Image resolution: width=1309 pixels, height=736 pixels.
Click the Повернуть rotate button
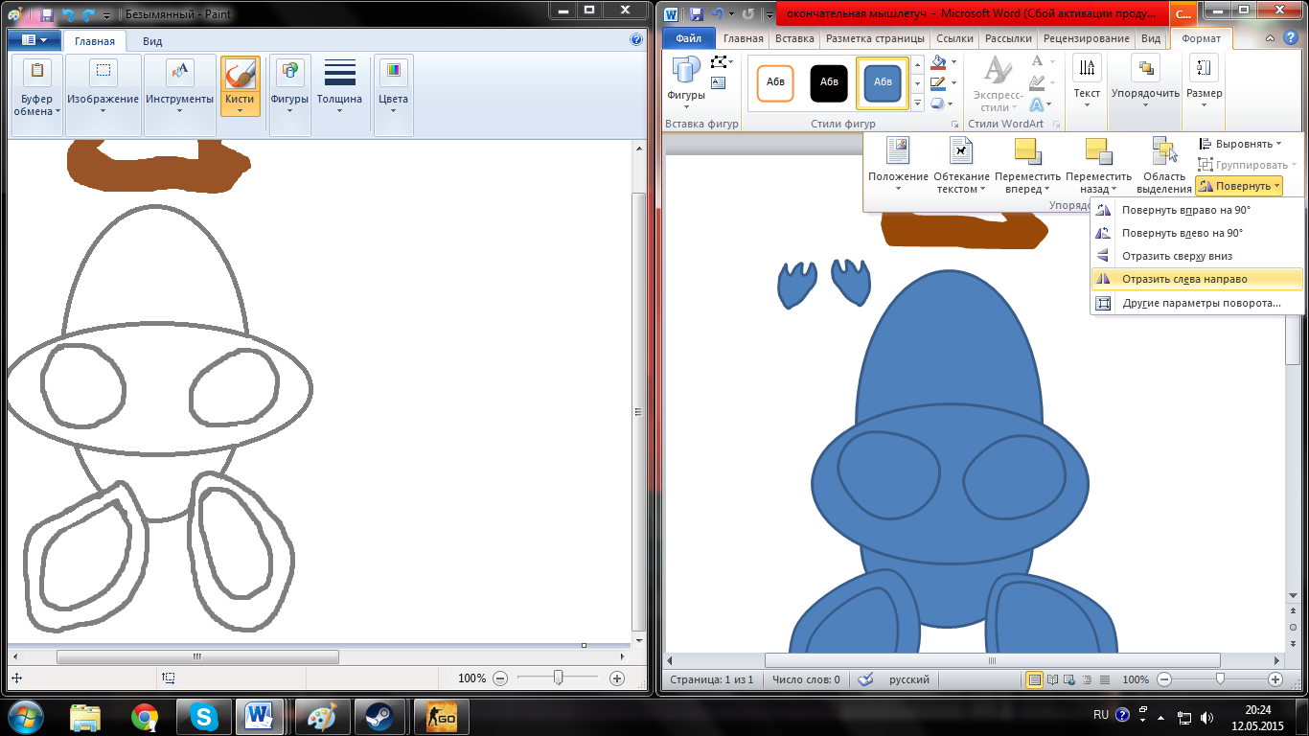click(x=1239, y=186)
